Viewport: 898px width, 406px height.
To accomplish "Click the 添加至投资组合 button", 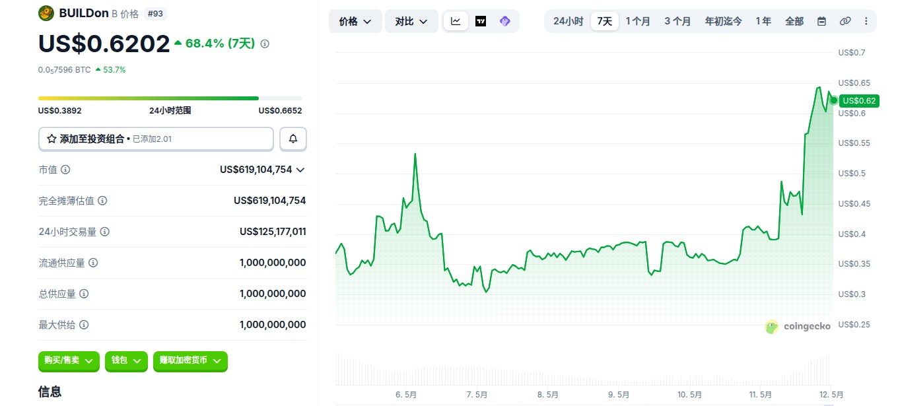I will 156,139.
